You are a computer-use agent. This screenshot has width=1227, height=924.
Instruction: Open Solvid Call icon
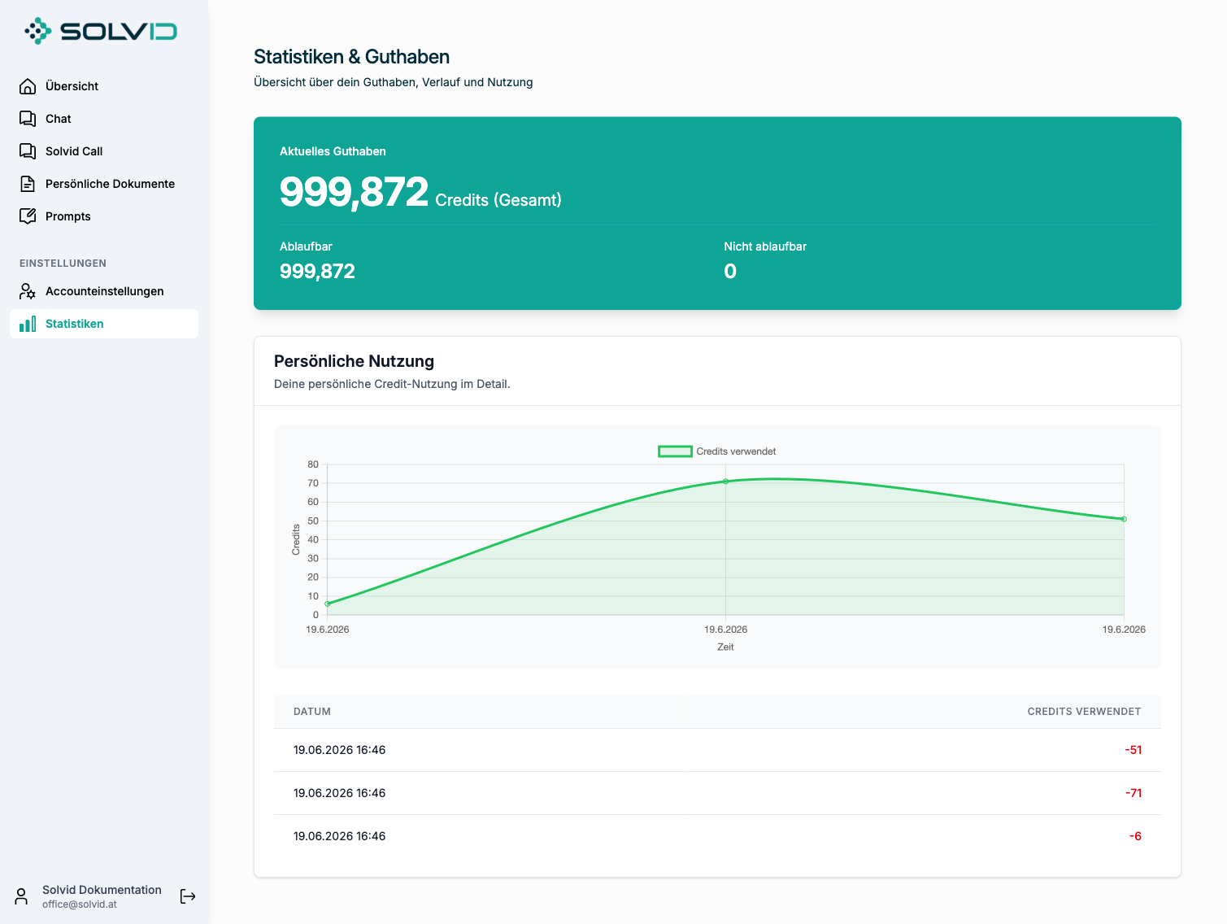point(28,151)
